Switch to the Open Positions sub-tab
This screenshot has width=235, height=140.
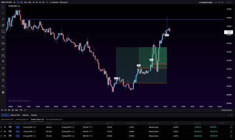coord(7,119)
